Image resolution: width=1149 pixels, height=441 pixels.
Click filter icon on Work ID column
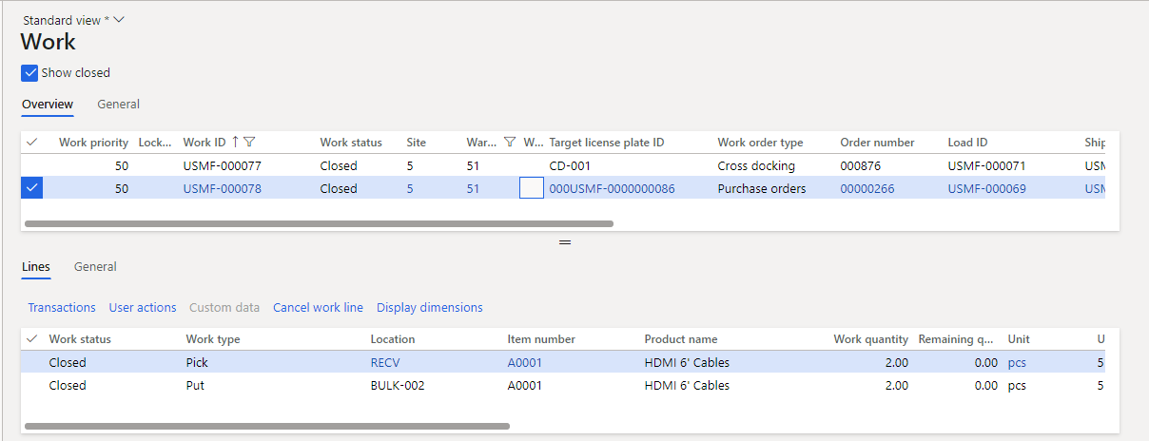(249, 143)
